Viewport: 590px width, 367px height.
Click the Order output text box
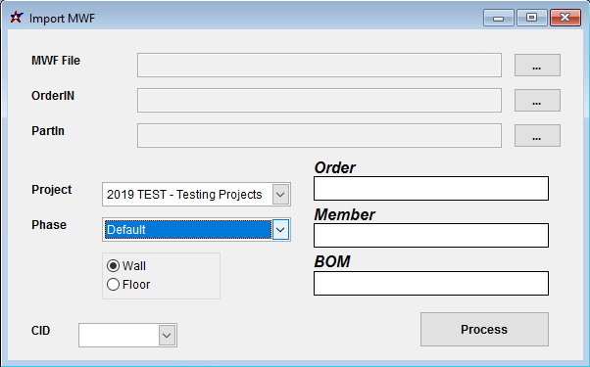tap(431, 189)
